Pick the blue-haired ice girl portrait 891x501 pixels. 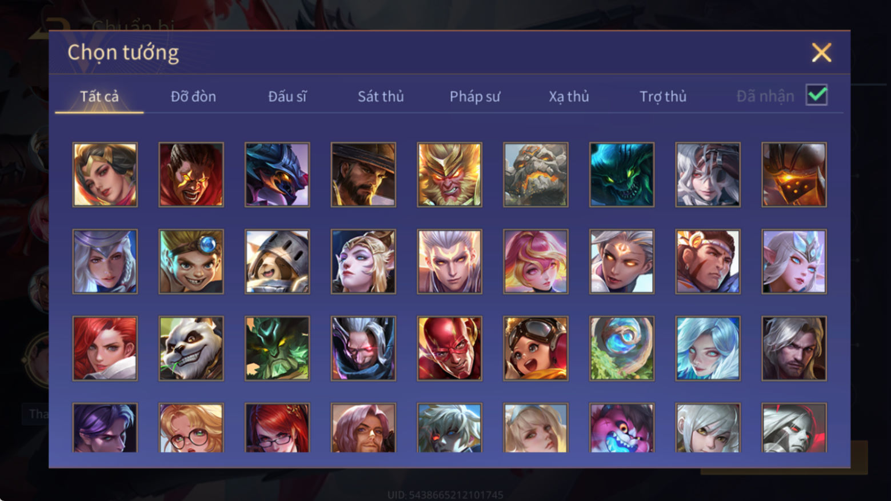point(708,348)
